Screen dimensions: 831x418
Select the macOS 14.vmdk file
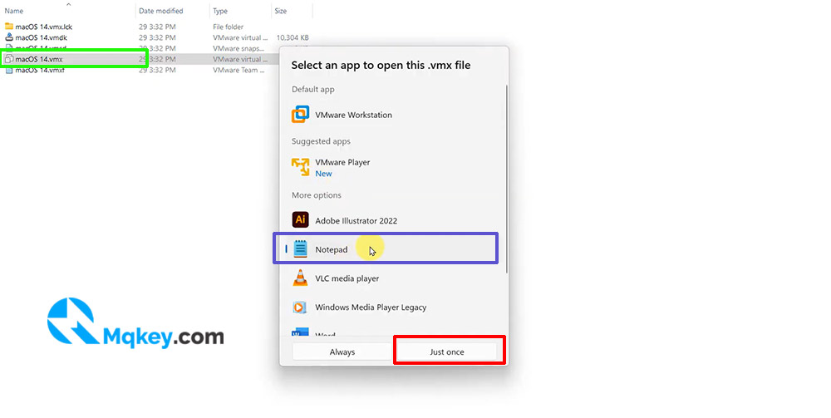pos(41,37)
